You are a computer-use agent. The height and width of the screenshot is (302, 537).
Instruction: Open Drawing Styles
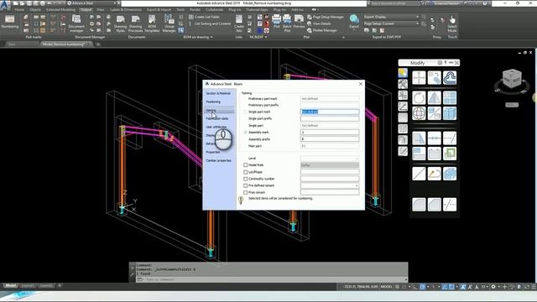[x=120, y=23]
